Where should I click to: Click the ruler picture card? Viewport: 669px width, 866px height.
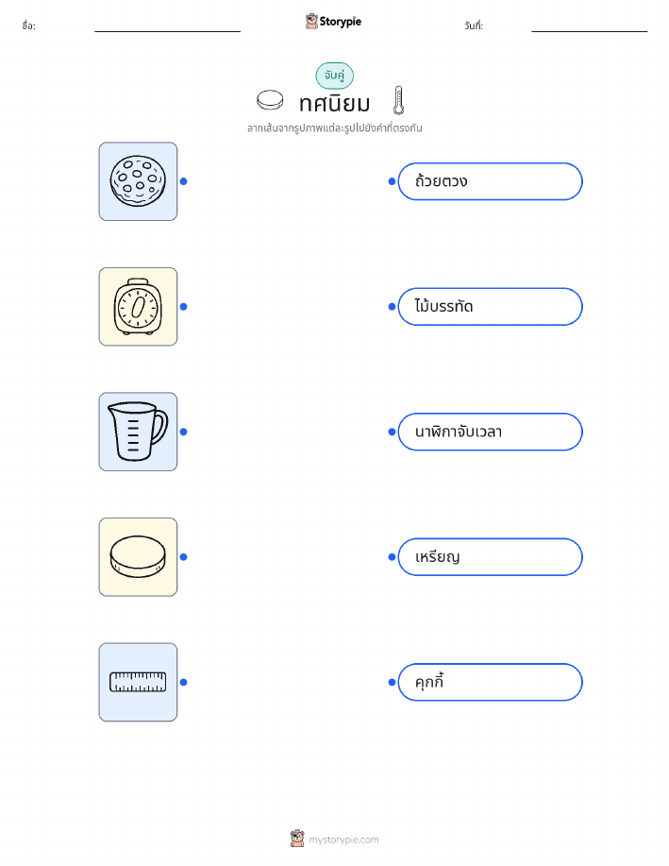138,682
